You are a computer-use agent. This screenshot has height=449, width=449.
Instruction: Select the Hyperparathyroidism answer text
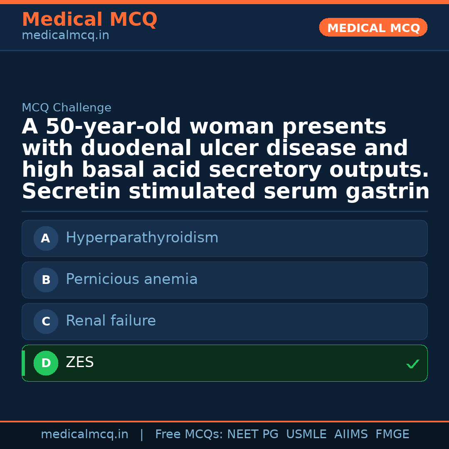click(x=142, y=238)
